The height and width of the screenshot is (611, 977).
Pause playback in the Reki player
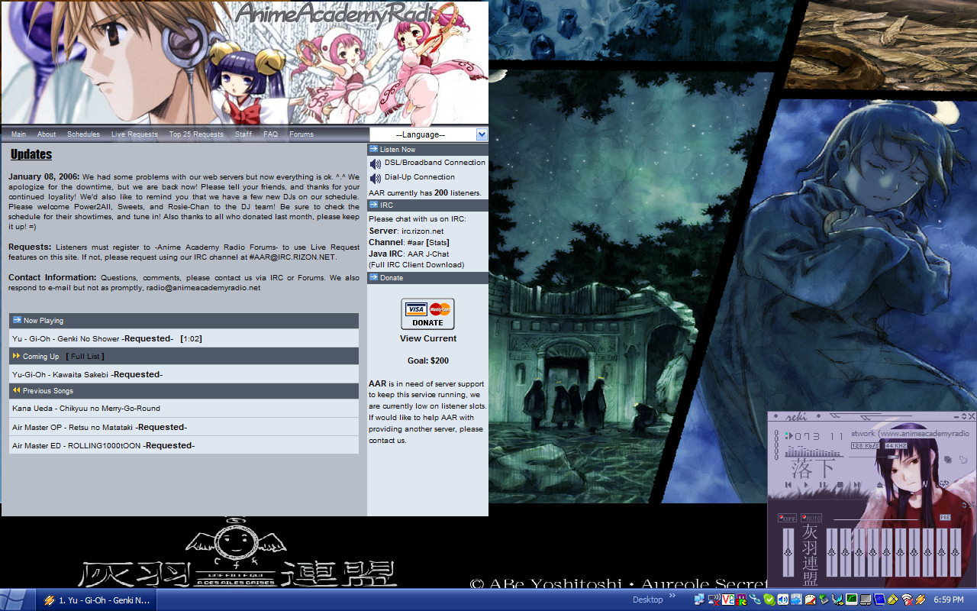click(823, 485)
